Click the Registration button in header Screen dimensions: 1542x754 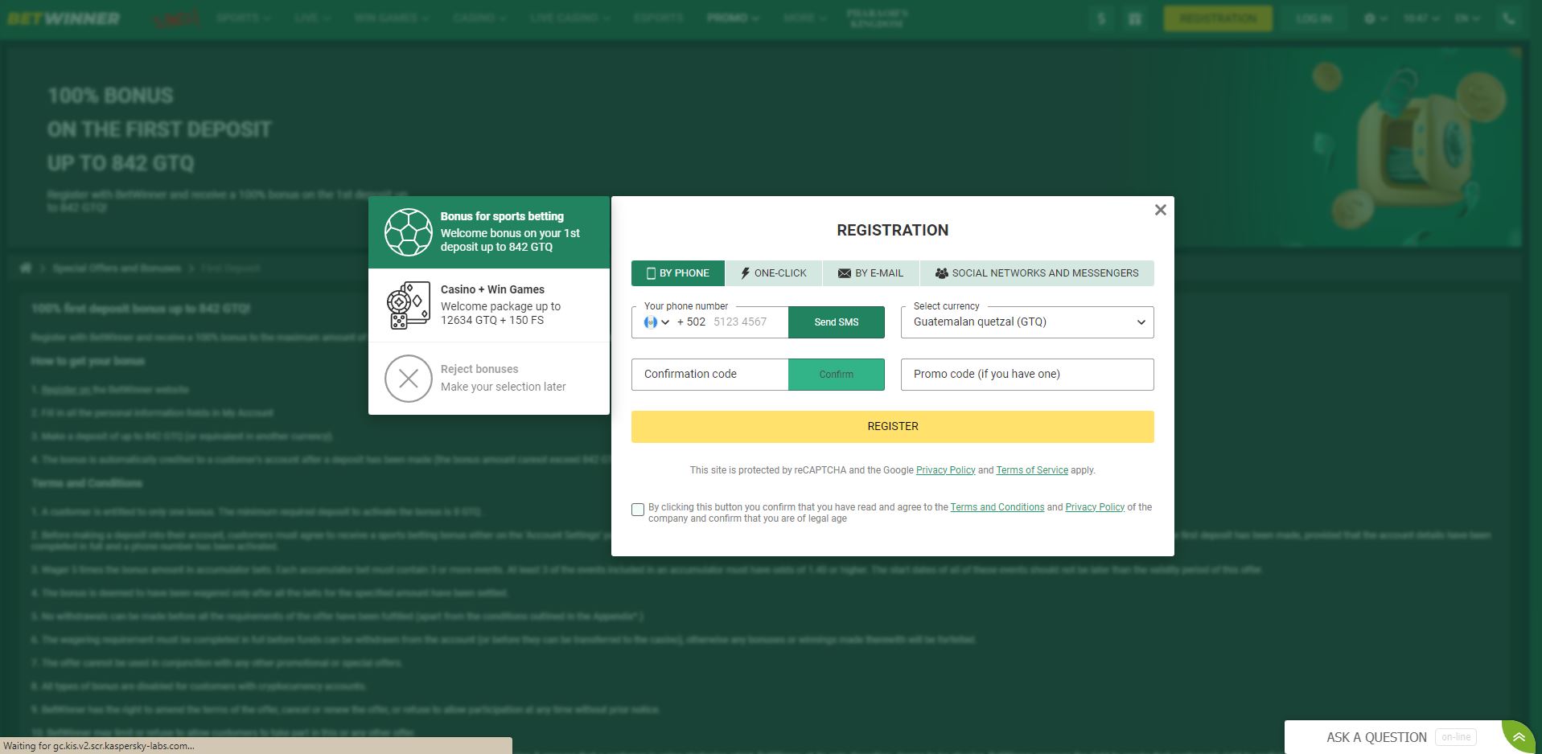click(1218, 18)
